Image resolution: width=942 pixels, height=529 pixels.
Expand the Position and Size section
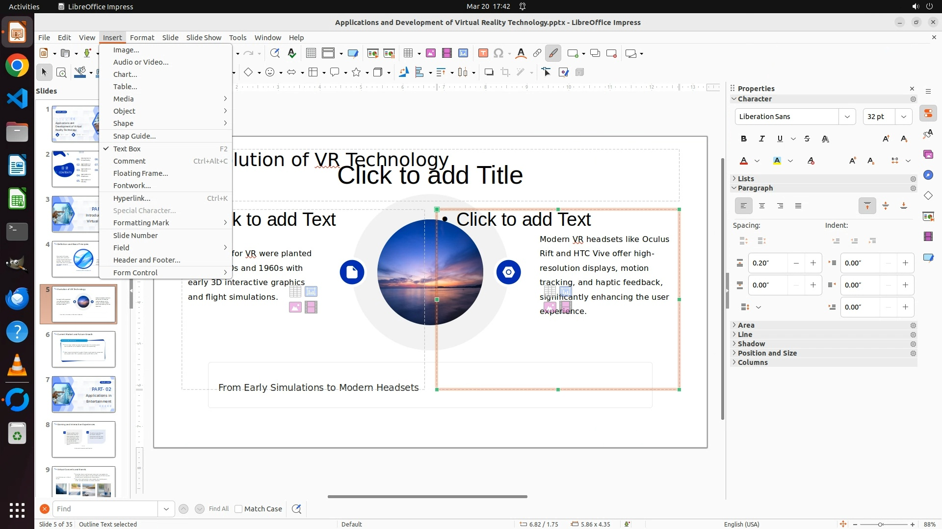[x=767, y=353]
